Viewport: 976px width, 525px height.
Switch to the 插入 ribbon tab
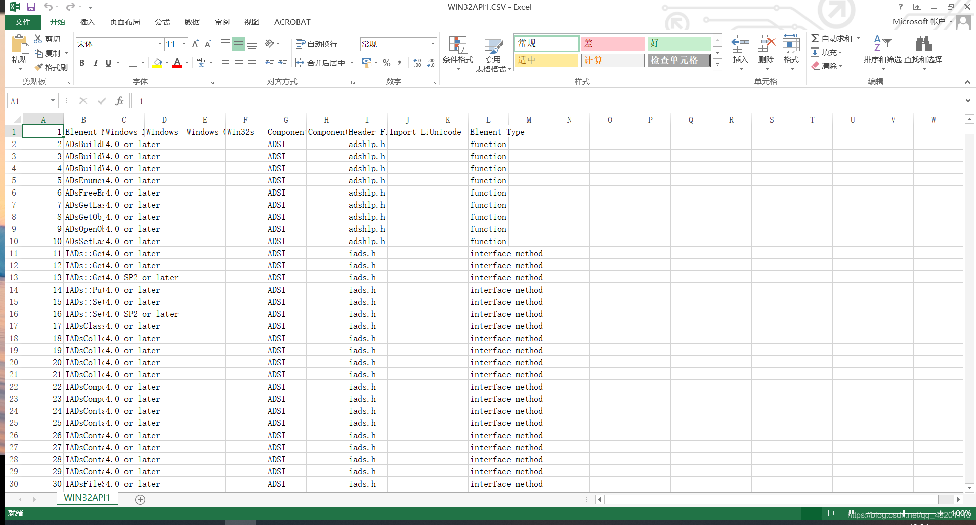tap(87, 22)
